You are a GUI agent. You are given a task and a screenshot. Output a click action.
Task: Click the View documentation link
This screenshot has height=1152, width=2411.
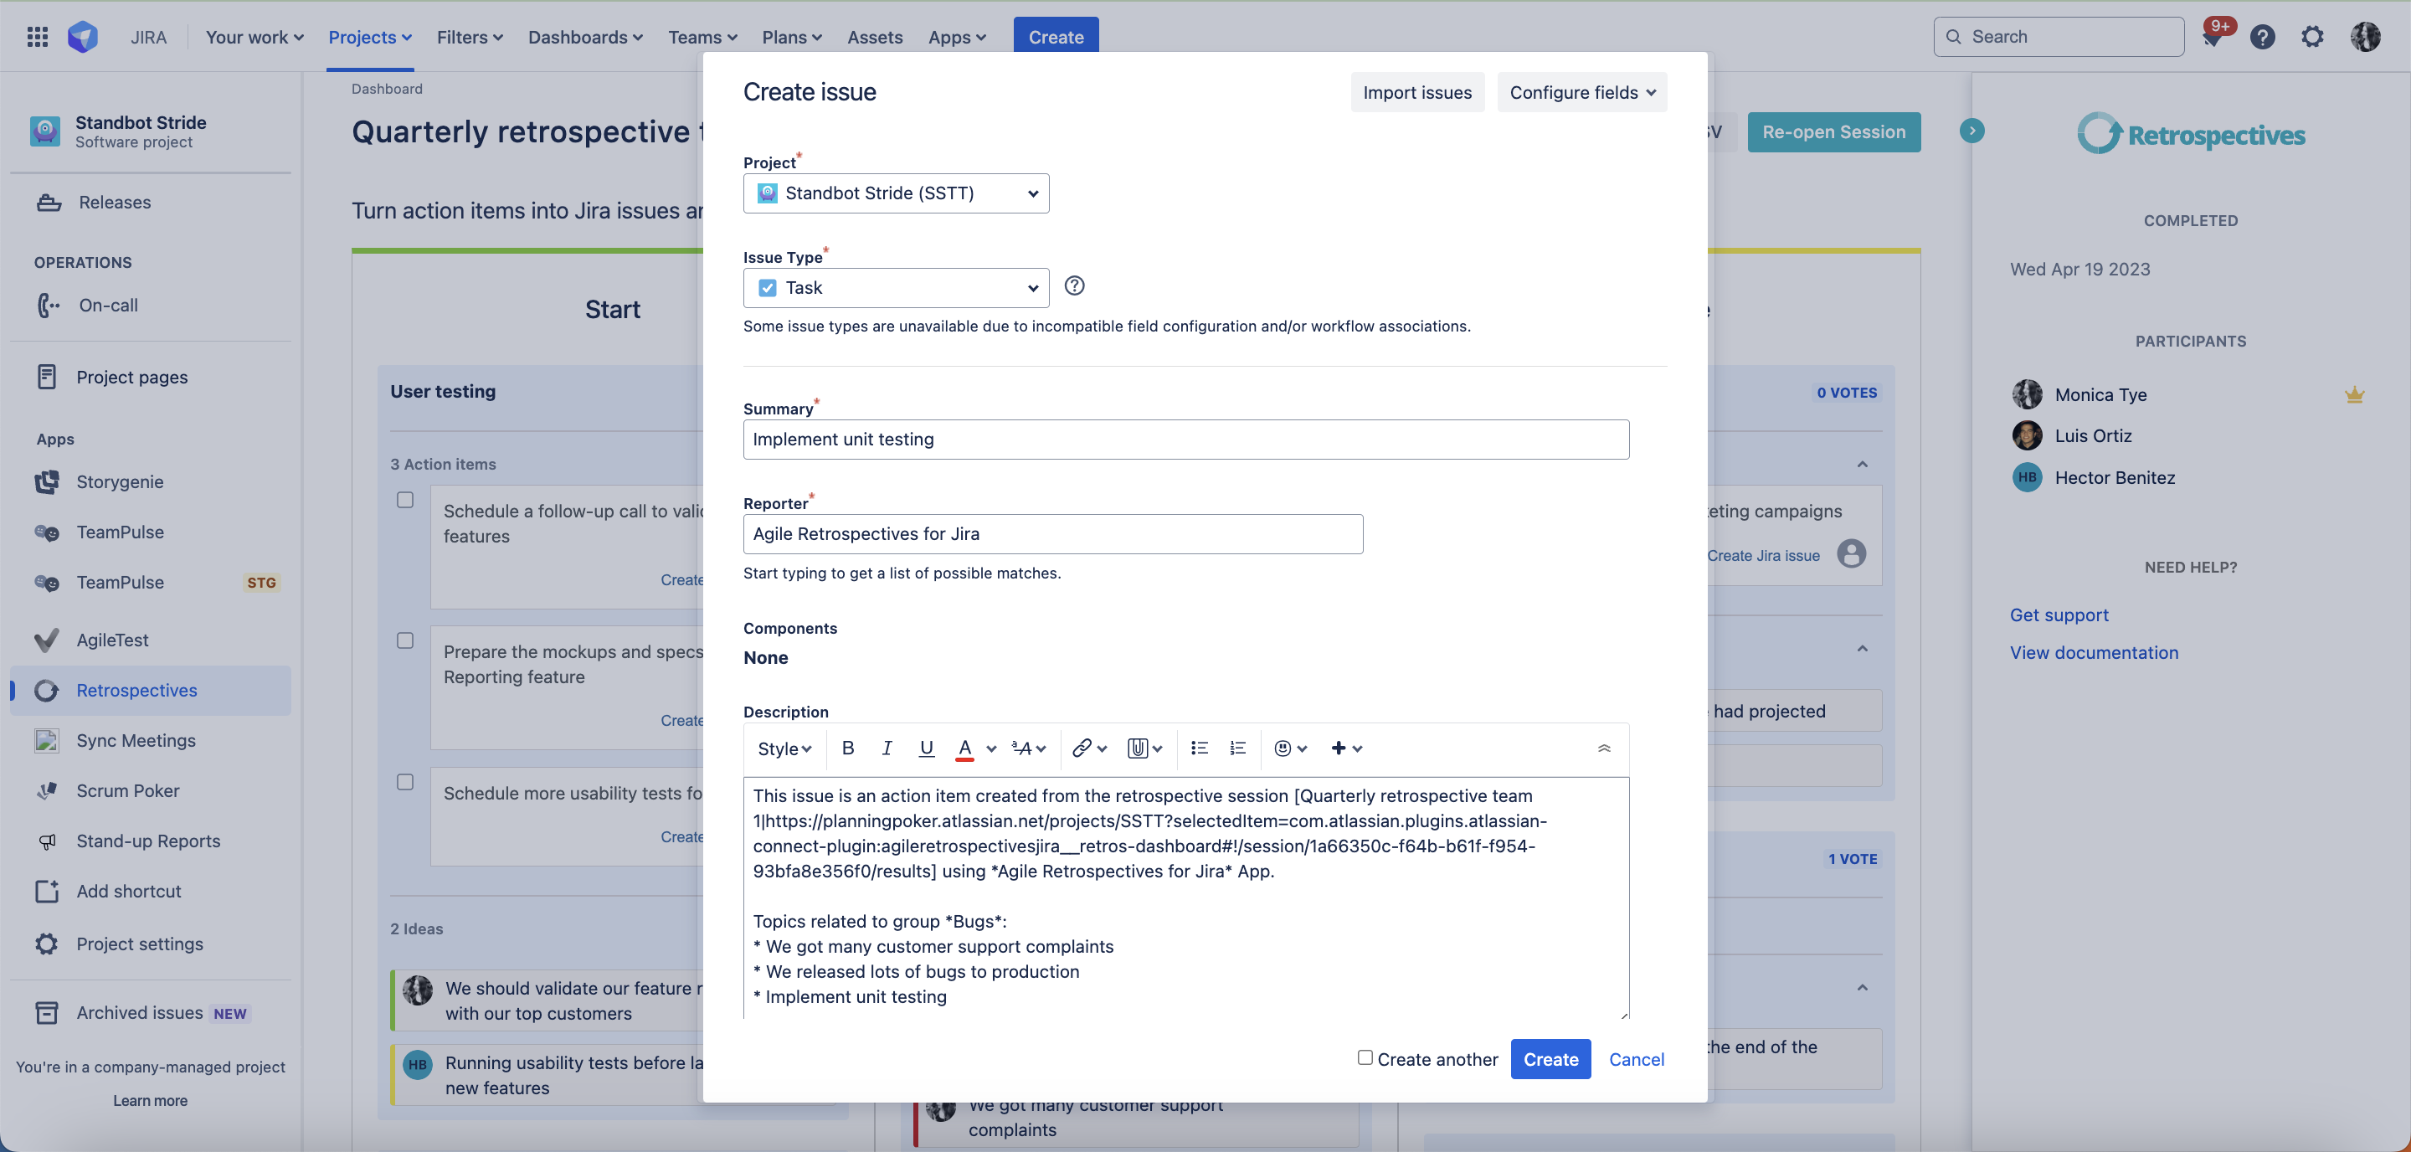click(x=2094, y=652)
